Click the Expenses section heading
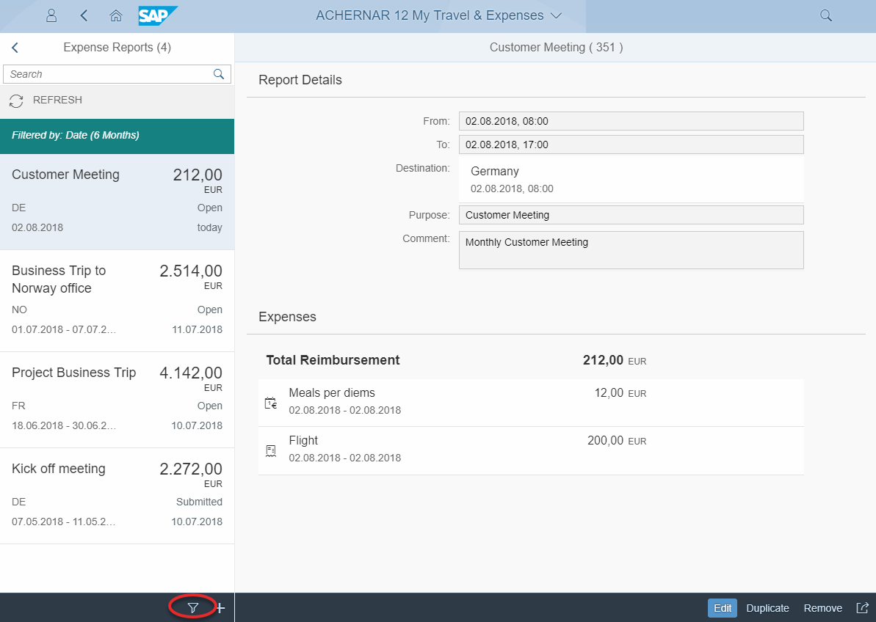 (287, 317)
